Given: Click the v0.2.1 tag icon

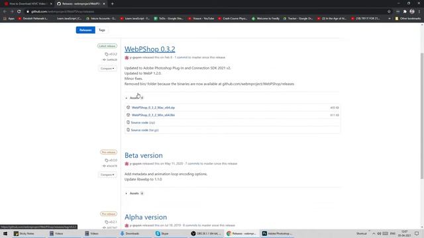Looking at the screenshot, I should (x=107, y=222).
